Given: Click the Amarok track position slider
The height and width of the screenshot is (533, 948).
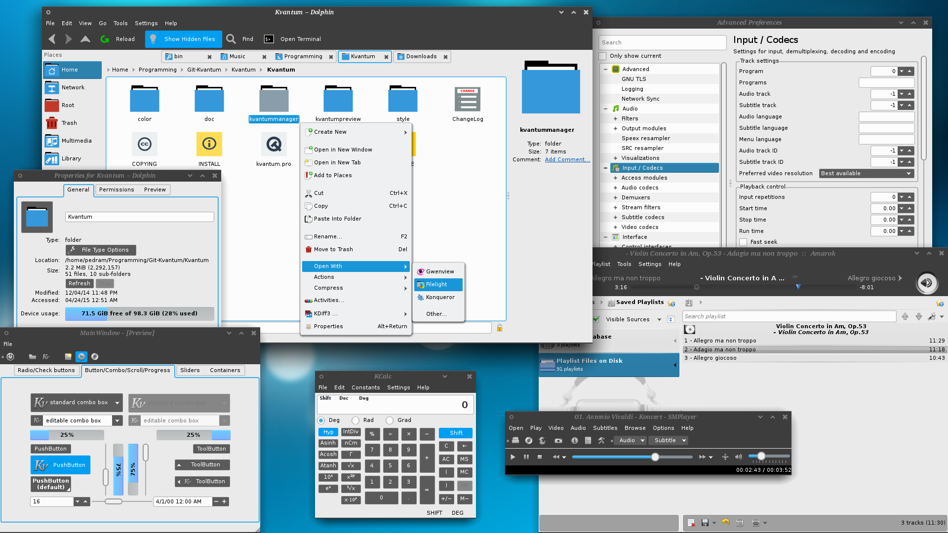Looking at the screenshot, I should click(744, 287).
